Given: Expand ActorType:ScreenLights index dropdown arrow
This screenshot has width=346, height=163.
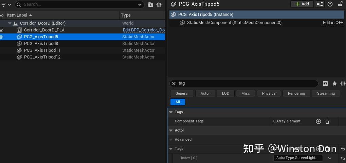Looking at the screenshot, I should [x=329, y=158].
